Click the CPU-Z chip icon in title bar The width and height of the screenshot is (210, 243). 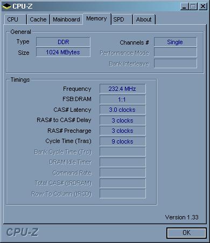click(x=6, y=6)
